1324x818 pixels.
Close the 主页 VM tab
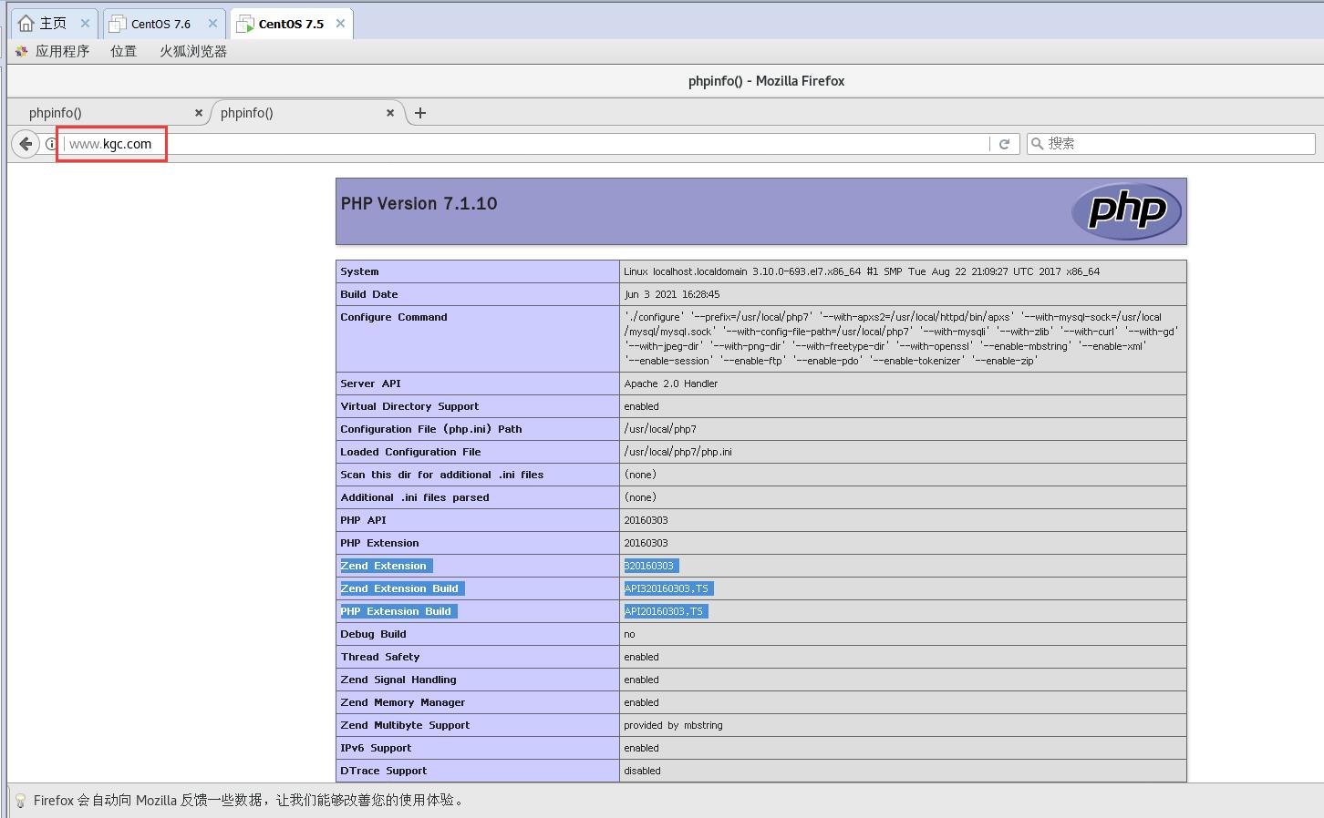tap(85, 24)
